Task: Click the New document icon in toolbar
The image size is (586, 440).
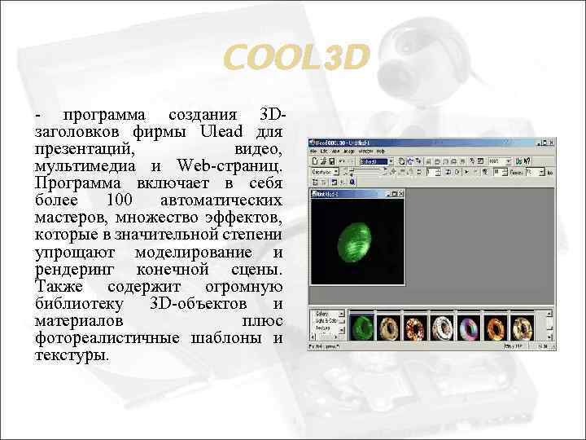Action: tap(315, 161)
